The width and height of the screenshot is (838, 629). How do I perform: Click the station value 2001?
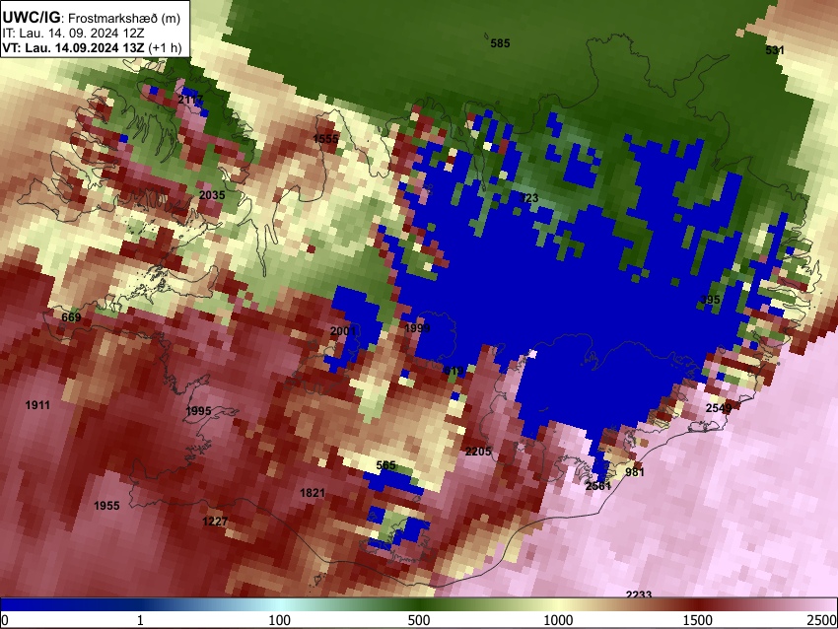(342, 331)
